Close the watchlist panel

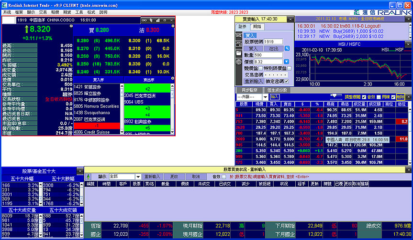(409, 97)
